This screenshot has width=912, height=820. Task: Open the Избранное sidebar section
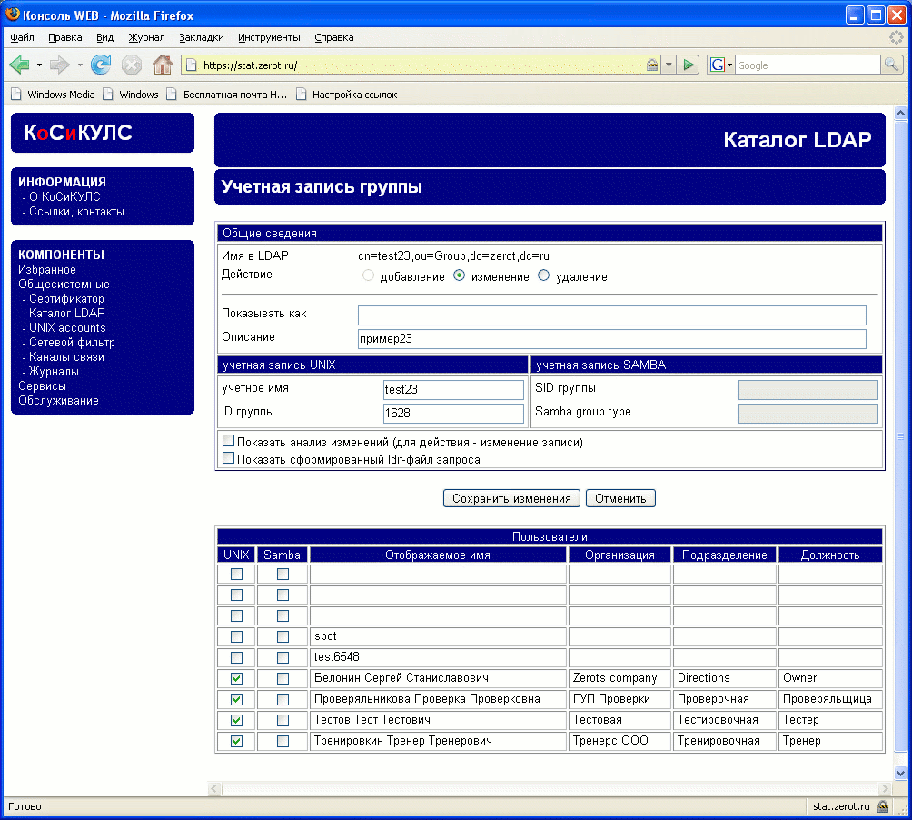(x=47, y=269)
